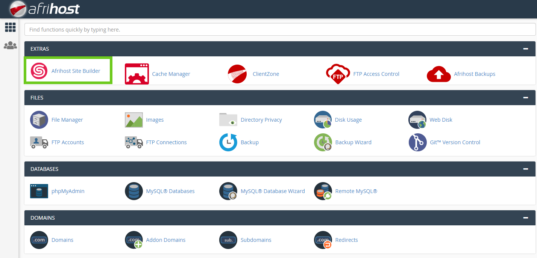Screen dimensions: 537x258
Task: Open the FTP Access Control cloud icon
Action: click(338, 74)
